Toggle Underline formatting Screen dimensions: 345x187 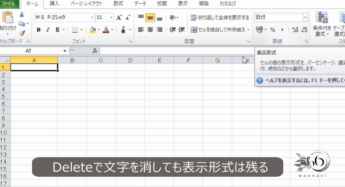pos(58,30)
